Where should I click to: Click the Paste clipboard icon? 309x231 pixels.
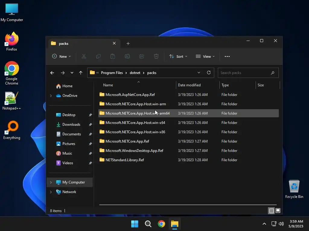[113, 56]
